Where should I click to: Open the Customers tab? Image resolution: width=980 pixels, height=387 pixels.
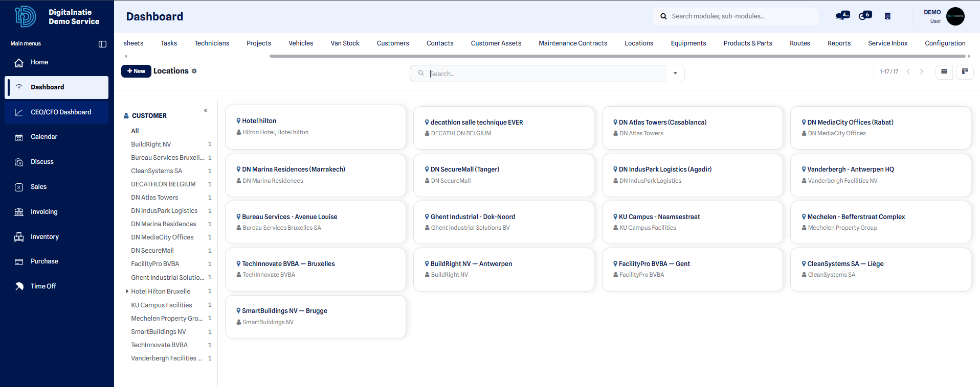click(393, 43)
